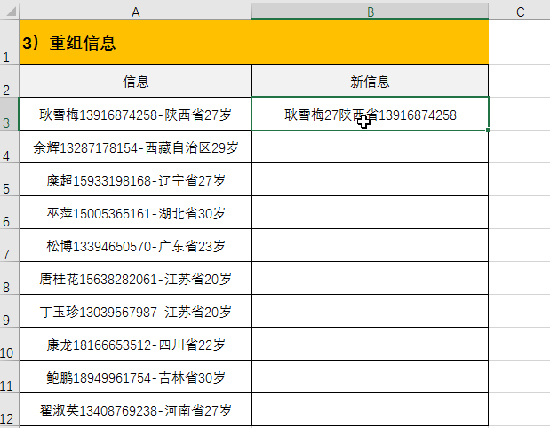Select empty cell C3
Screen dimensions: 550x428
[x=520, y=114]
